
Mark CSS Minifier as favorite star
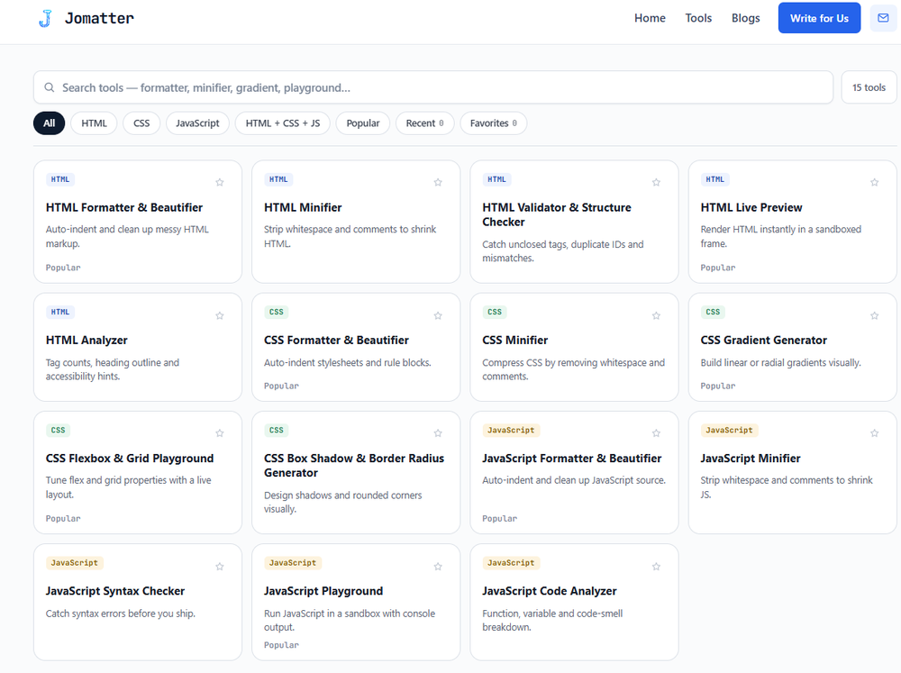click(x=656, y=315)
